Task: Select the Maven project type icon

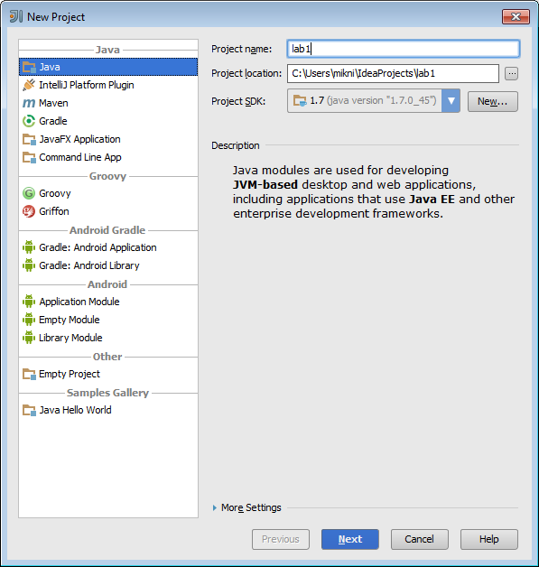Action: coord(29,103)
